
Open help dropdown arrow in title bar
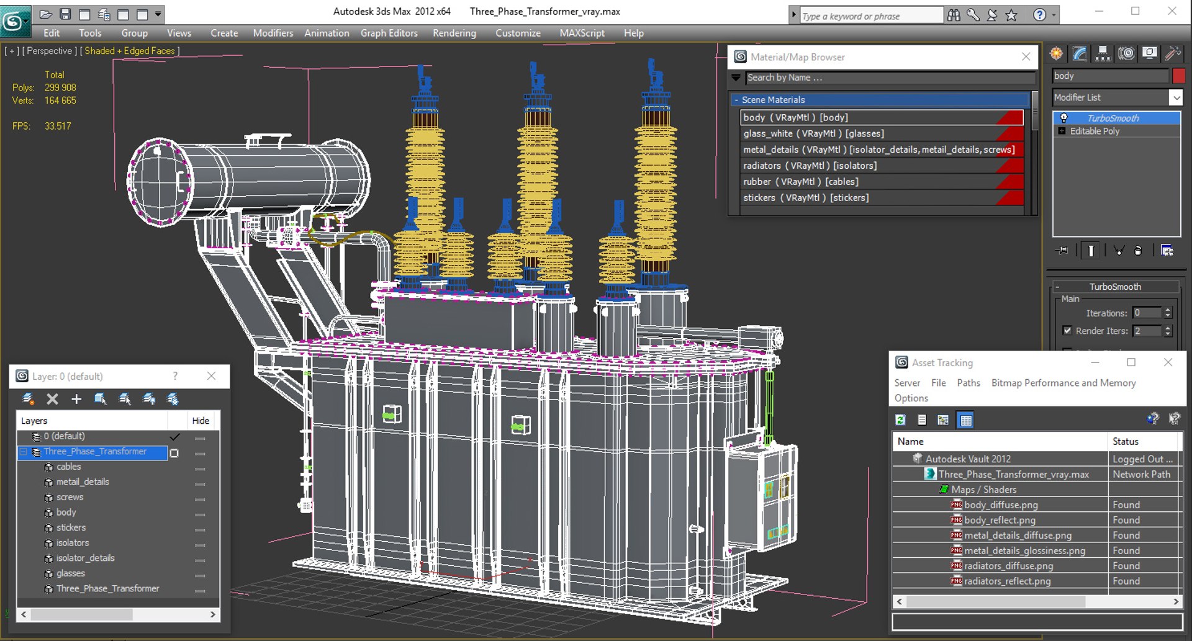[1054, 16]
